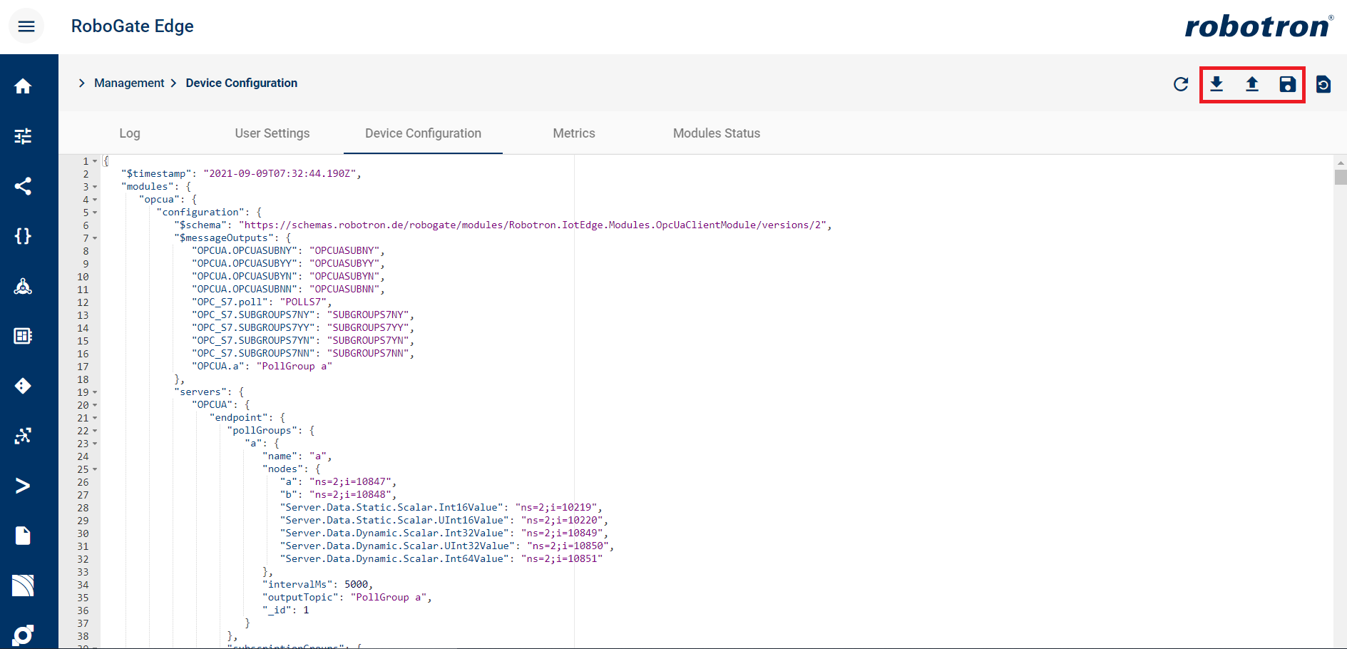1347x649 pixels.
Task: Click the Dynamic.Scalar.Int64Value line
Action: pyautogui.click(x=441, y=558)
